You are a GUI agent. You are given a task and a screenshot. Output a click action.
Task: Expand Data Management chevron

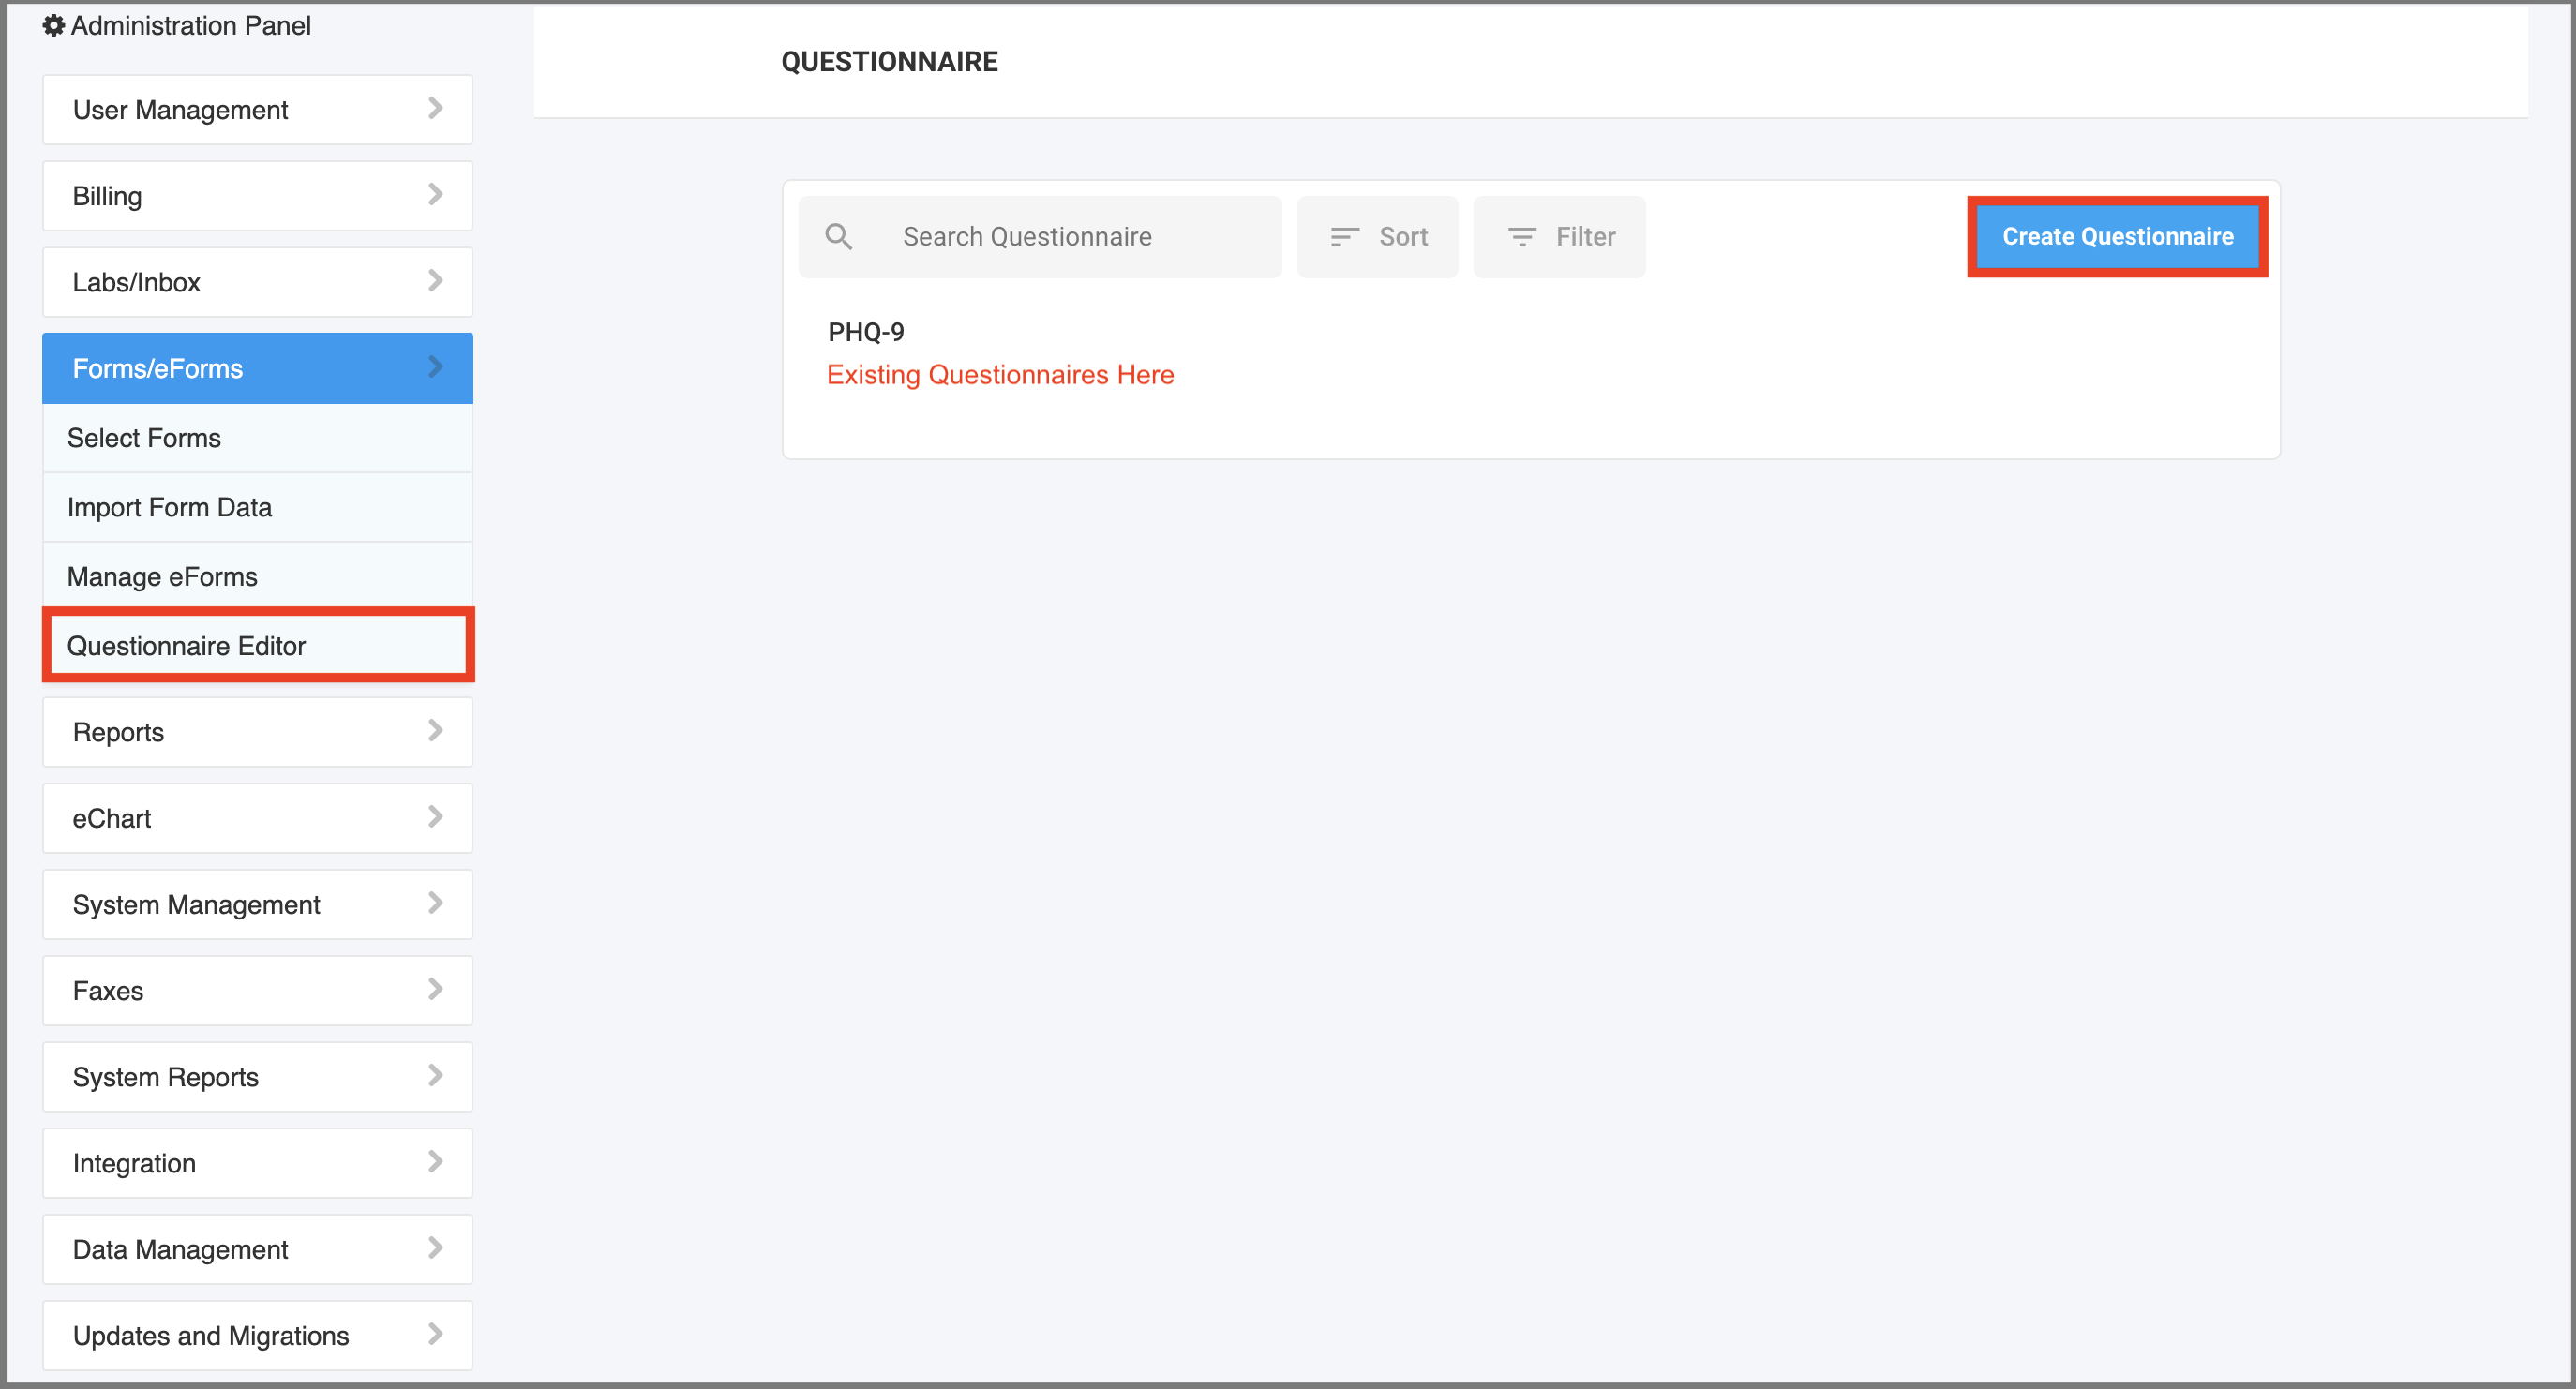tap(435, 1247)
